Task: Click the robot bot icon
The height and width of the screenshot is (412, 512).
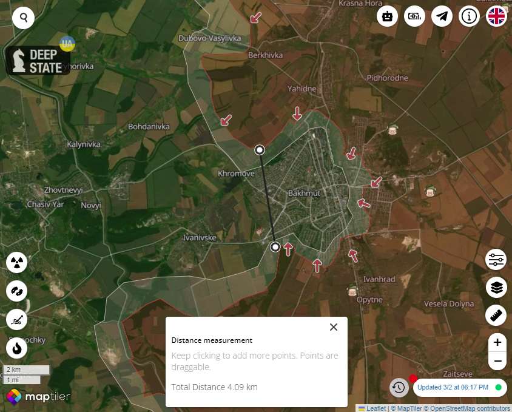Action: click(387, 16)
